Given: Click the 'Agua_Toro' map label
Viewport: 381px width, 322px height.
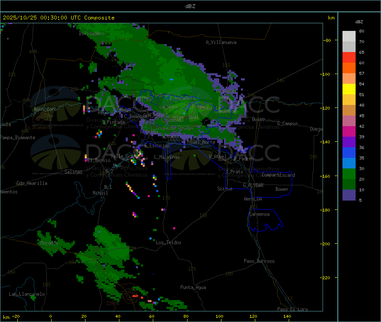Looking at the screenshot, I should click(x=45, y=109).
